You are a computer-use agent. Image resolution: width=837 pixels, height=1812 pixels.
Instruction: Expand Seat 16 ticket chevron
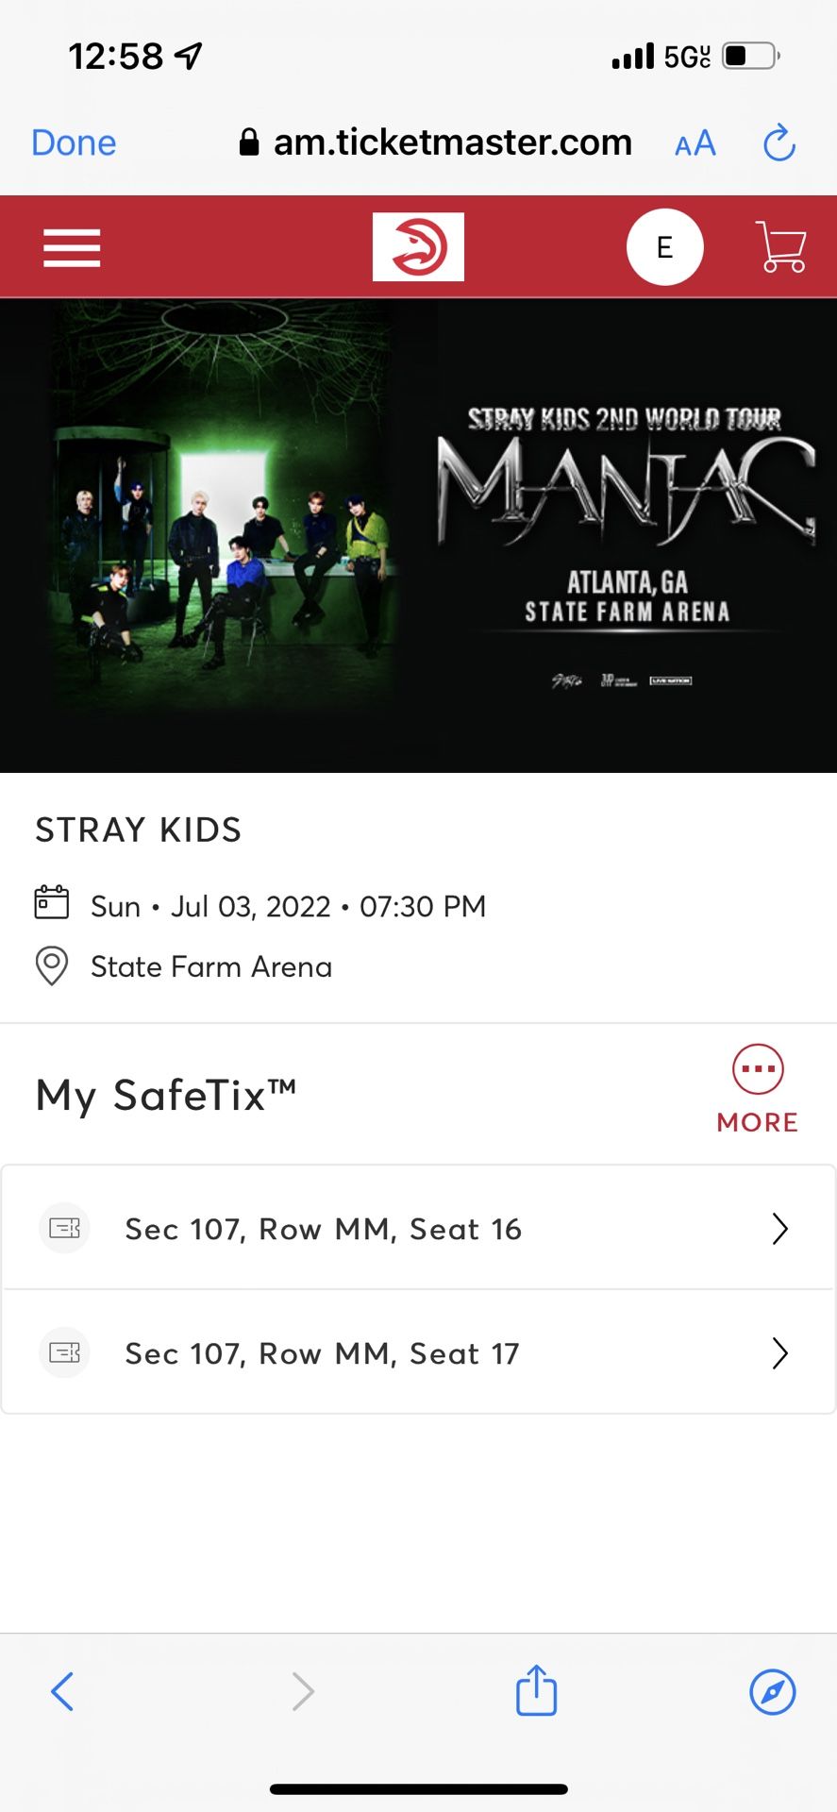(779, 1229)
